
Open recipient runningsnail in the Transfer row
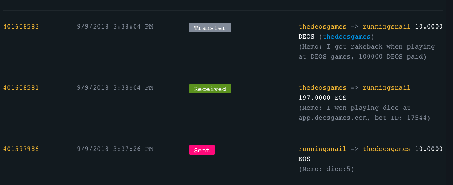tap(386, 27)
